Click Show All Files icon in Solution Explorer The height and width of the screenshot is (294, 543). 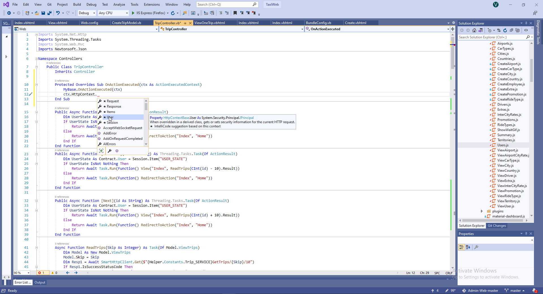(518, 30)
